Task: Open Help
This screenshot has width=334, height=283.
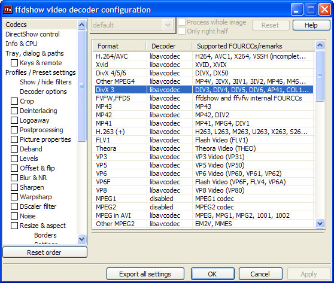Action: [x=311, y=25]
